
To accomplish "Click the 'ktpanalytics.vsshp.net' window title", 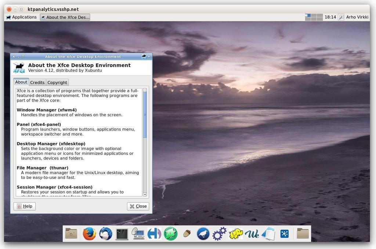I will click(x=53, y=9).
